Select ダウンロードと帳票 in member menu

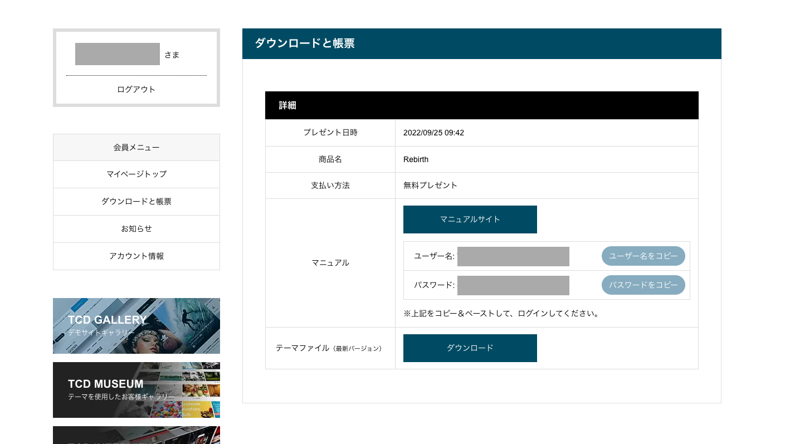click(136, 202)
